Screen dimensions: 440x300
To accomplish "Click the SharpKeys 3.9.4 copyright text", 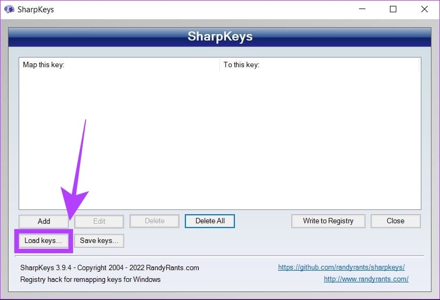I will click(109, 267).
